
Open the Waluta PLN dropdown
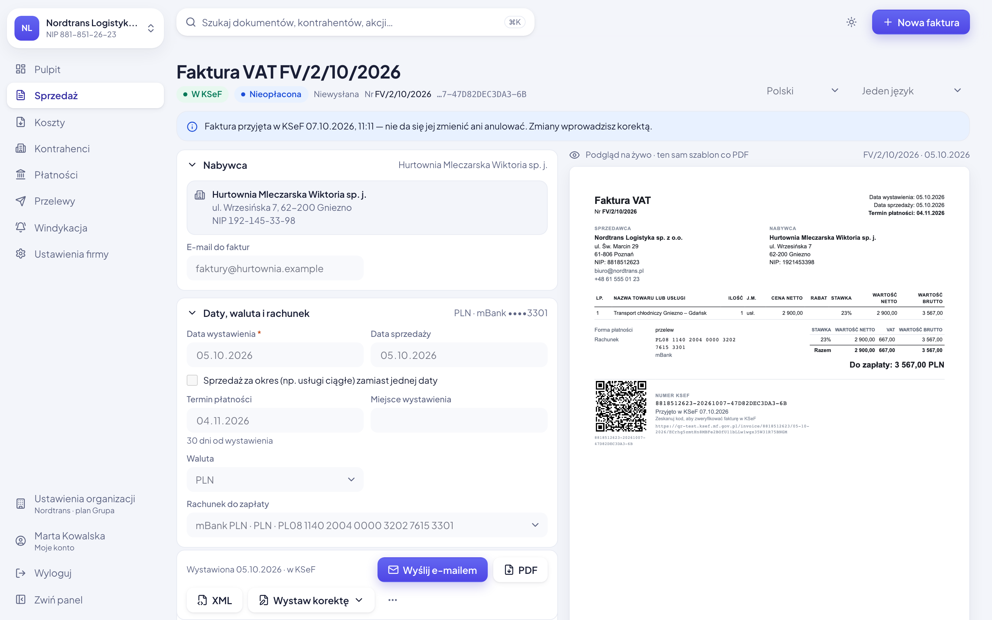(x=275, y=480)
